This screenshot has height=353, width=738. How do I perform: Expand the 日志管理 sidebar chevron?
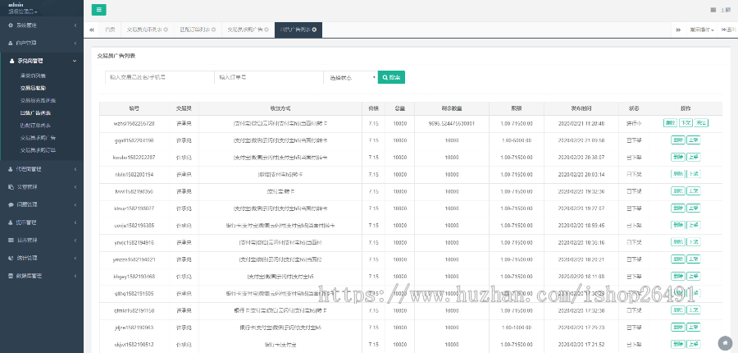(x=75, y=241)
